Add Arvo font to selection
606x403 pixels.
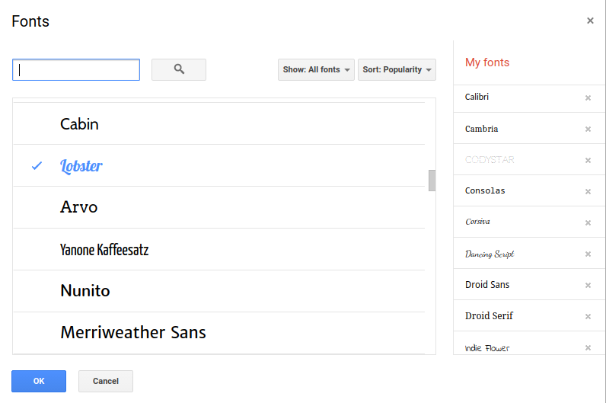79,207
